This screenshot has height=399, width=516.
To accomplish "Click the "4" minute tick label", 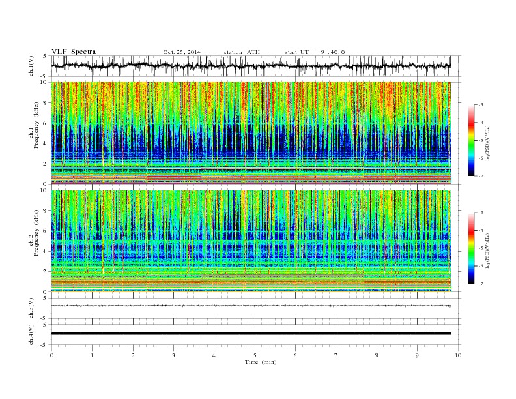I will (214, 355).
